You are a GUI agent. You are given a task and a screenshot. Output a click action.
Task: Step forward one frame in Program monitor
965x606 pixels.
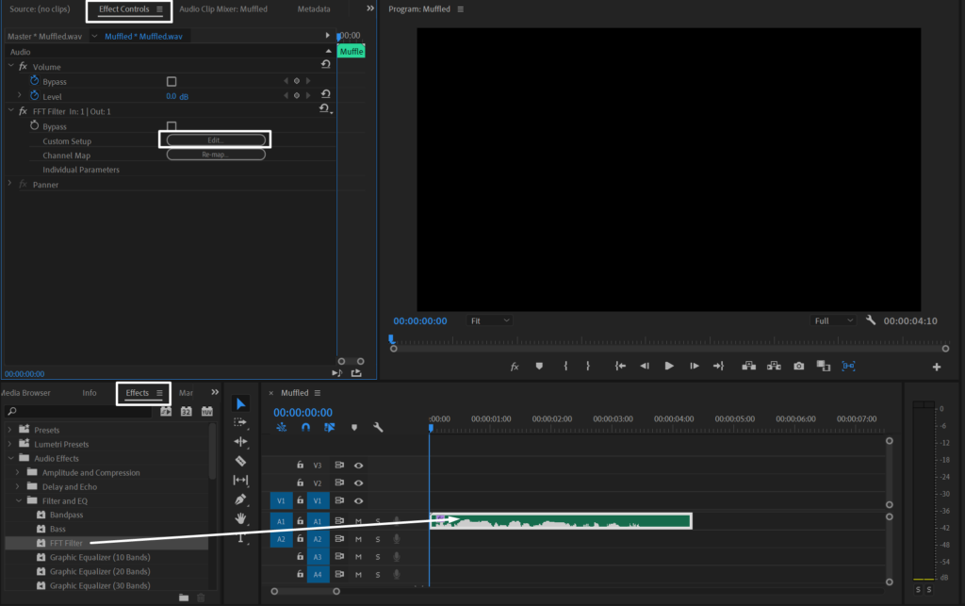pos(695,366)
